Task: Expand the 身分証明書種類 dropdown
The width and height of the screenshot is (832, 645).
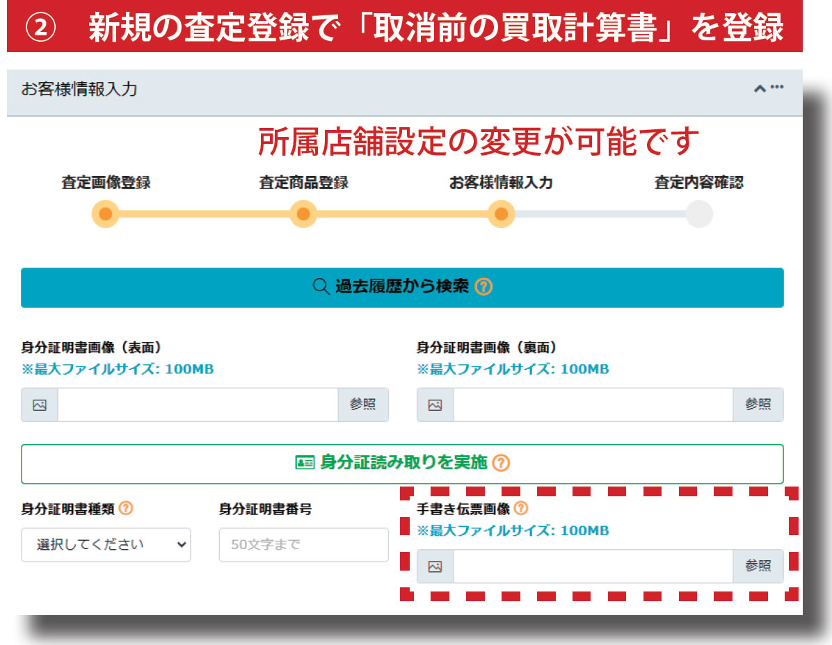Action: [106, 545]
